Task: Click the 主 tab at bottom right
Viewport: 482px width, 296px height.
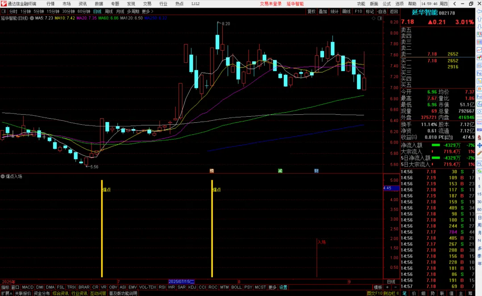Action: click(461, 293)
